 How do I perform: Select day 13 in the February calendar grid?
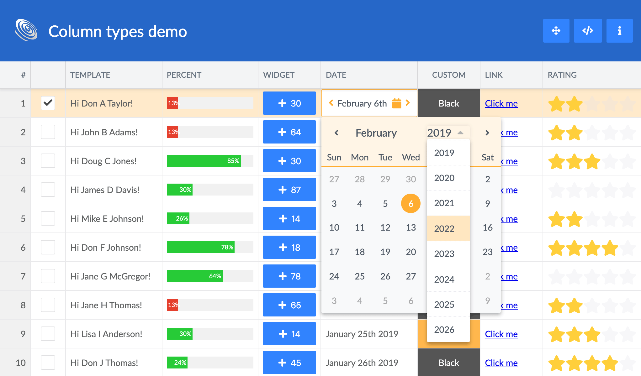tap(411, 227)
